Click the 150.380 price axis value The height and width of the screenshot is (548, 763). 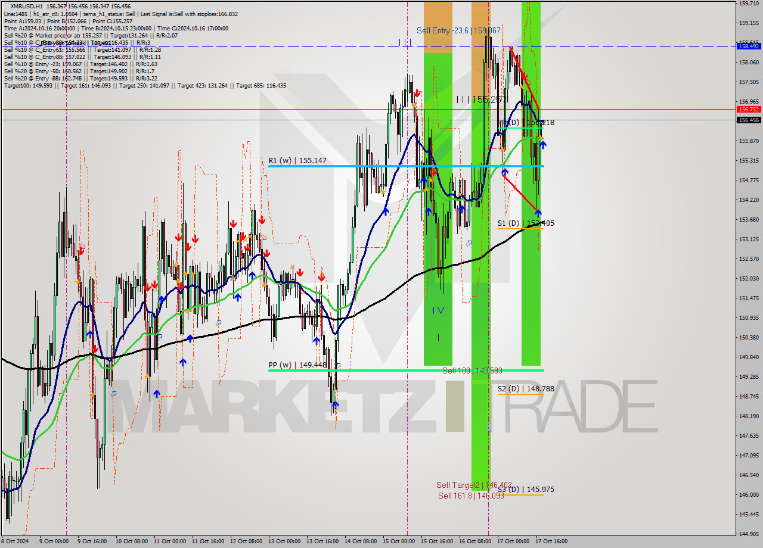[749, 338]
